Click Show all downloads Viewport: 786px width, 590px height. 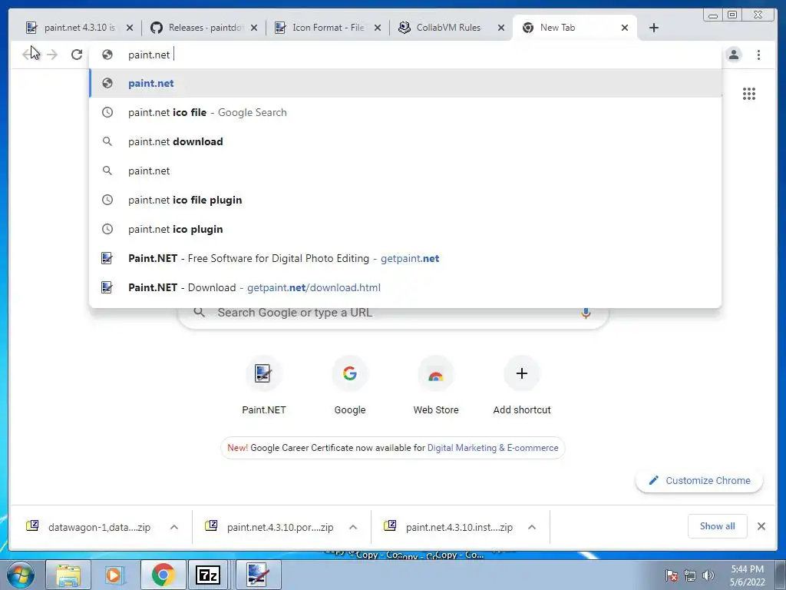(x=718, y=526)
